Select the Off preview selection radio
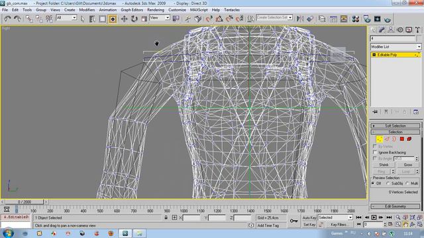Screen dimensions: 424x238 click(x=374, y=184)
